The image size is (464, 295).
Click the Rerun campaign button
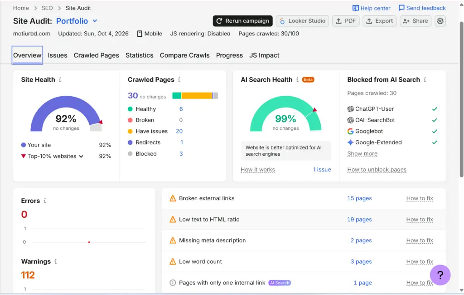coord(243,21)
